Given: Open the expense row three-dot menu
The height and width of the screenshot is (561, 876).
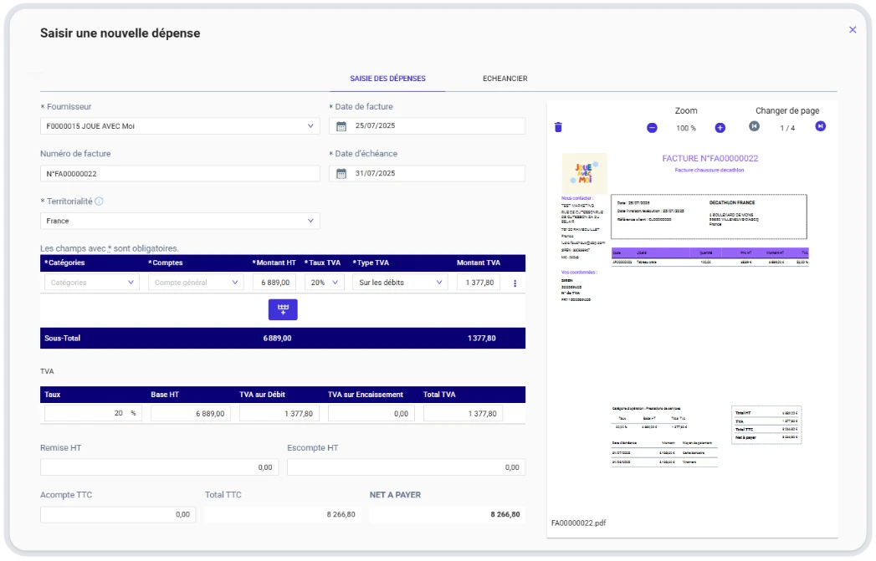Looking at the screenshot, I should tap(515, 283).
